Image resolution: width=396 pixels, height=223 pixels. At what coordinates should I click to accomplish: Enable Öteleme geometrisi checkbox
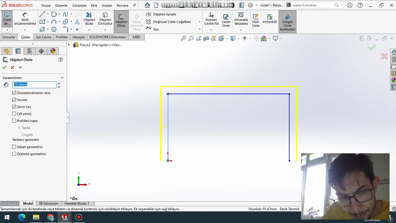tap(14, 154)
